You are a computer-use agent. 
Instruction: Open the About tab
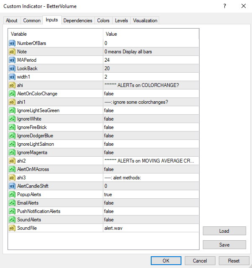coord(12,21)
